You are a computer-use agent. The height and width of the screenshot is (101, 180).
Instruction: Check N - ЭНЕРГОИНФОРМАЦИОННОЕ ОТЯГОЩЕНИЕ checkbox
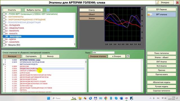4,20
